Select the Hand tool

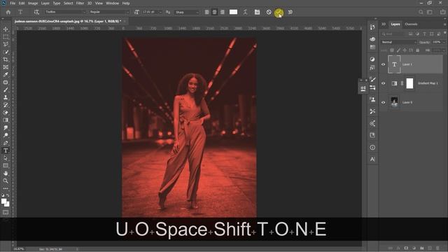(x=6, y=173)
